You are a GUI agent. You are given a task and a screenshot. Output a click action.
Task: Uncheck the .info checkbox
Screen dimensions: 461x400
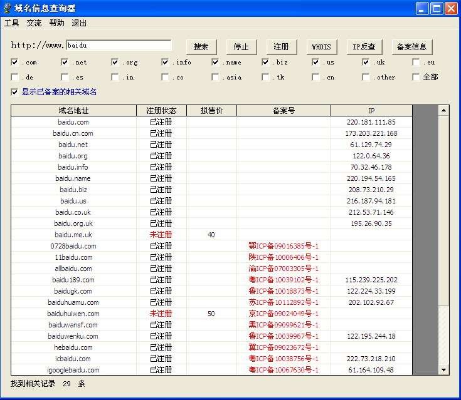(x=165, y=62)
